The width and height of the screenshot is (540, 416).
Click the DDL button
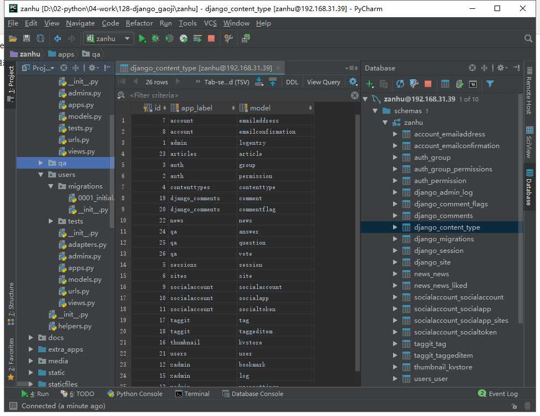292,82
